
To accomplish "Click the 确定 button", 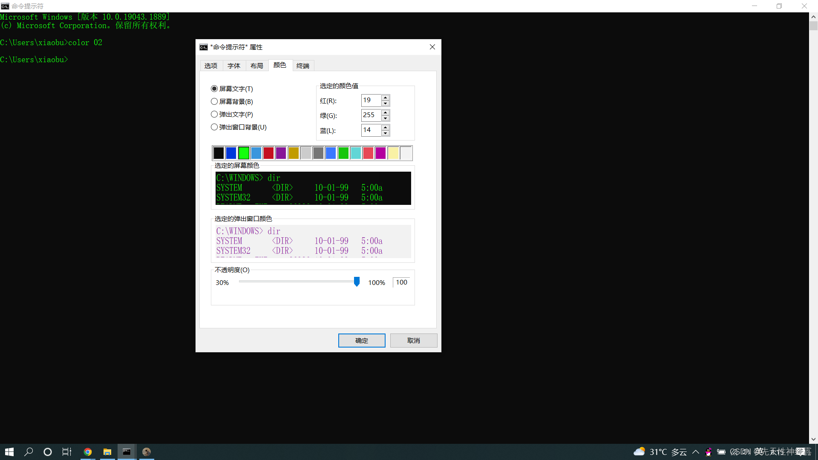I will coord(361,340).
